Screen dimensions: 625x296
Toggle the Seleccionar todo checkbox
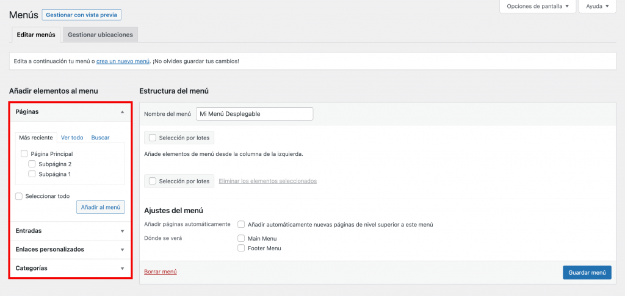[19, 196]
